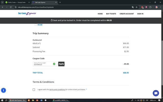
Task: Click browser forward arrow
Action: [x=7, y=7]
